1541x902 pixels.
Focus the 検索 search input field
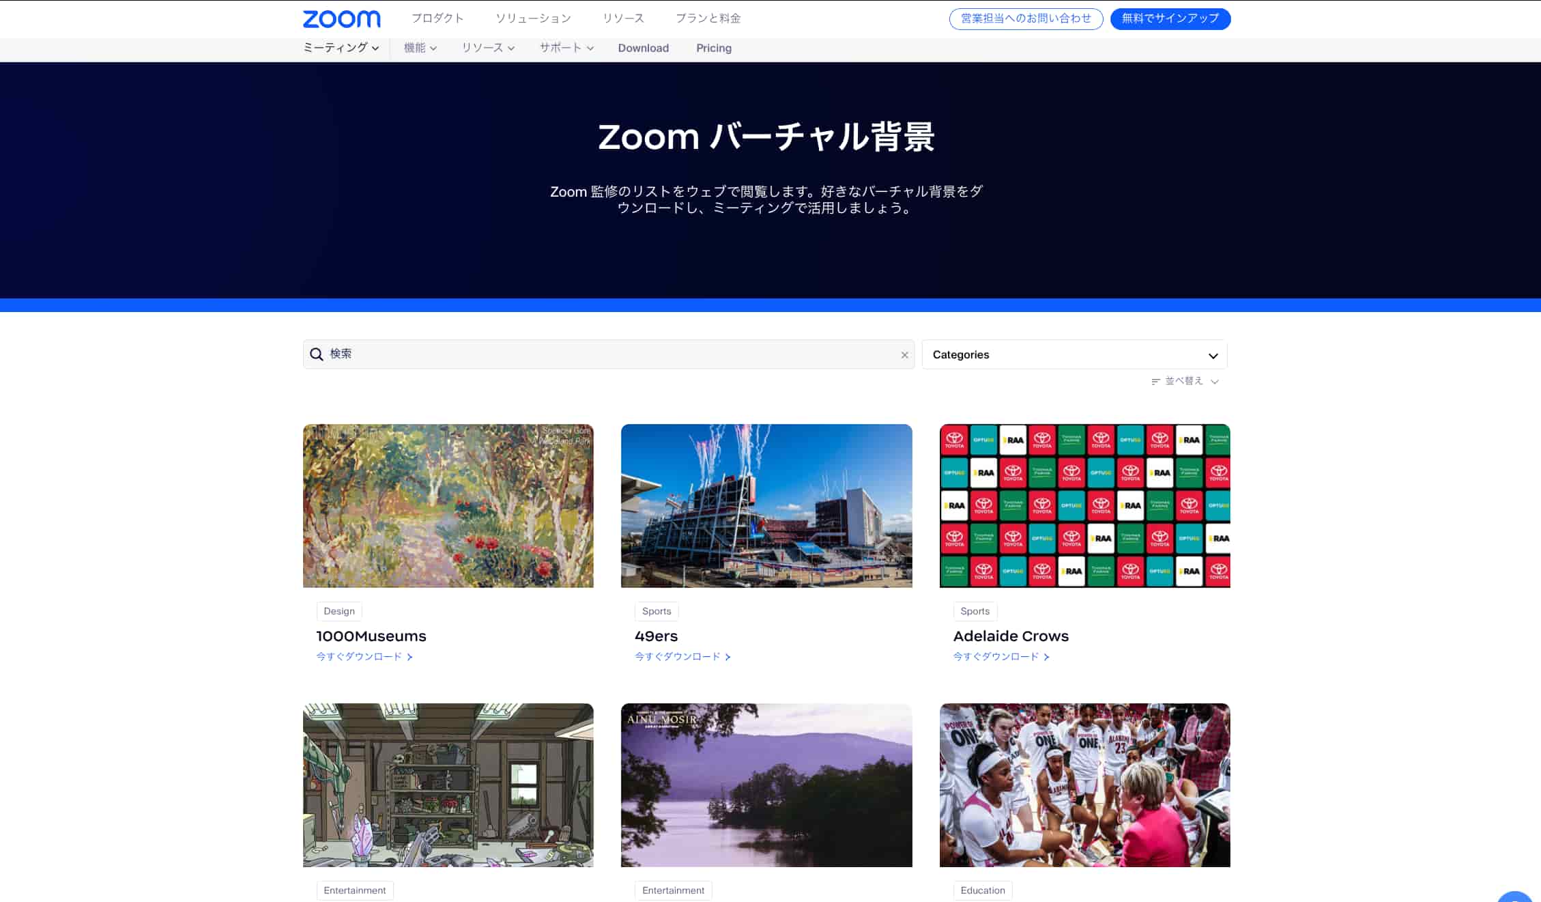point(609,354)
